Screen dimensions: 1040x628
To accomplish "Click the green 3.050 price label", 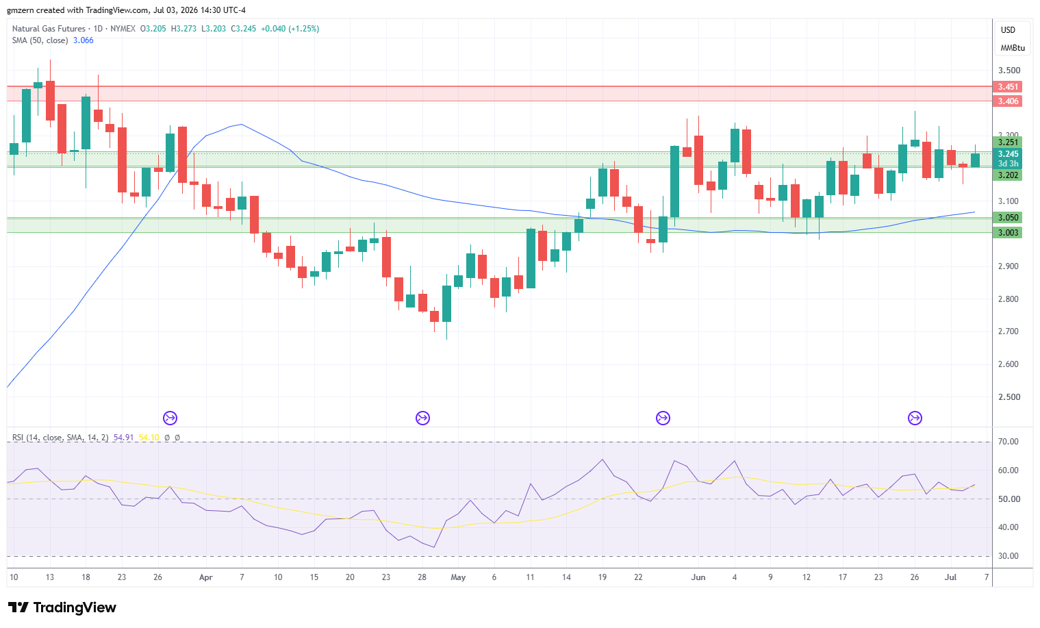I will tap(1007, 218).
